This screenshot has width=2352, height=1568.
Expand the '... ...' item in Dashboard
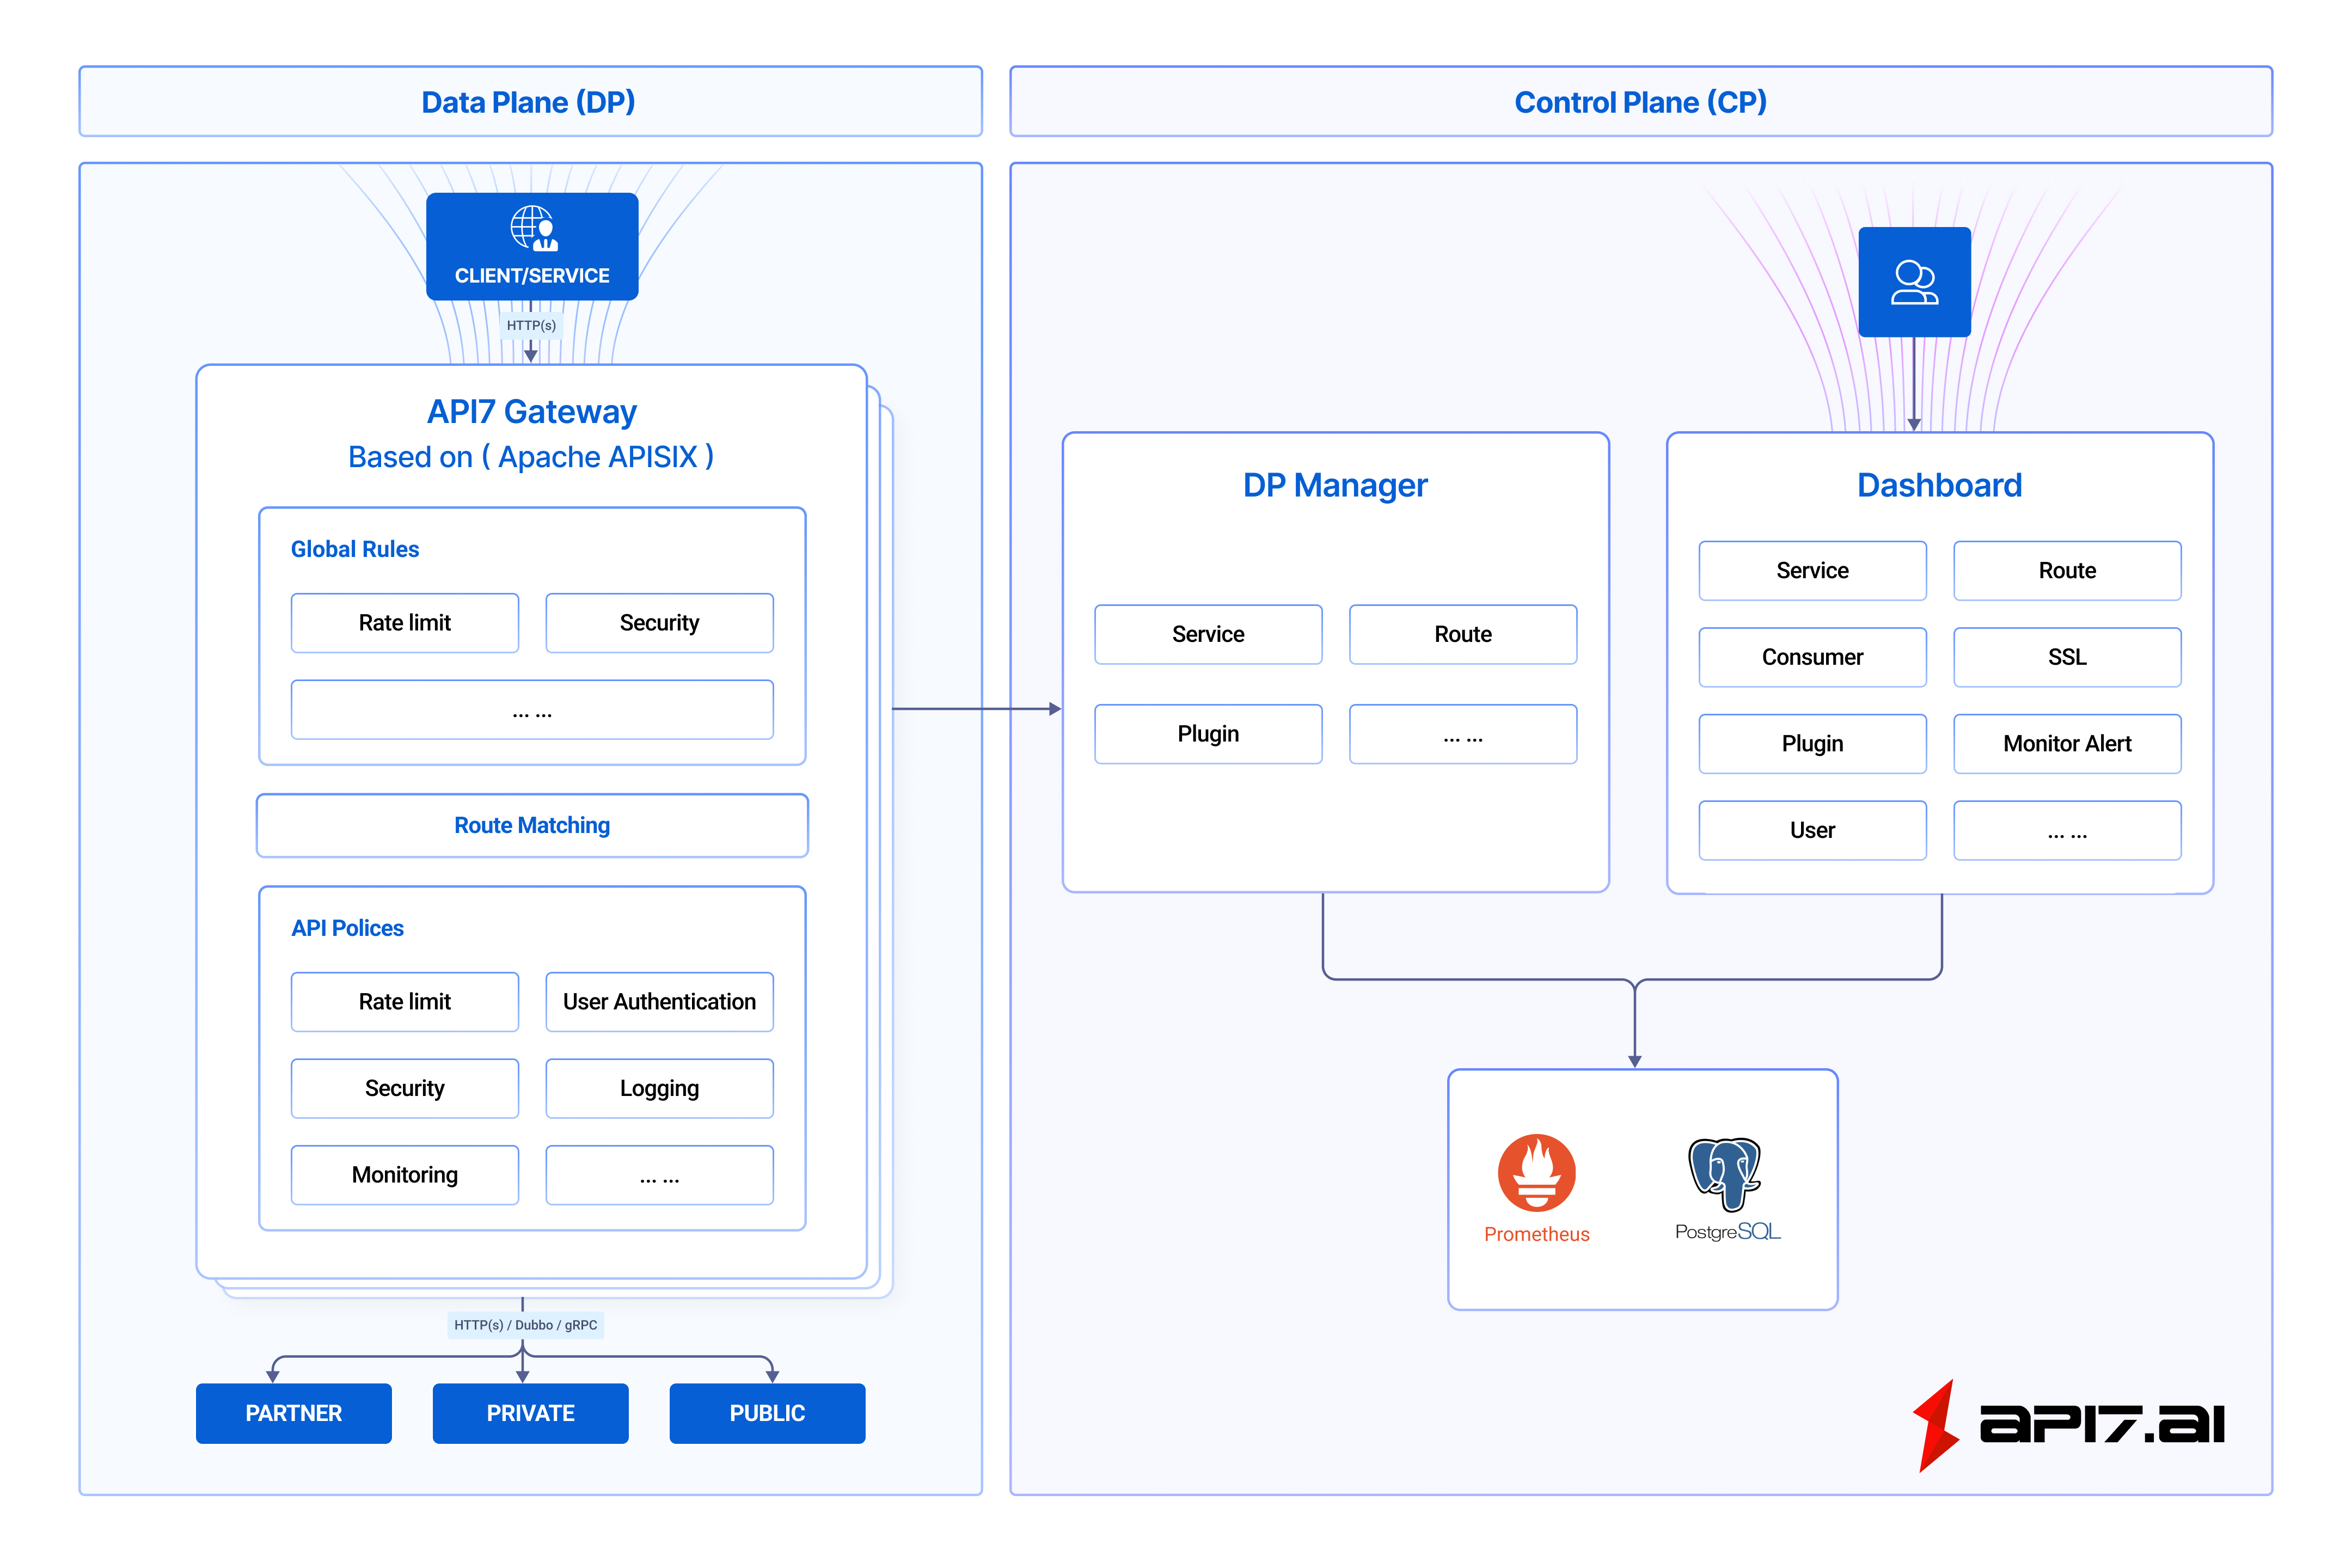pos(2066,830)
